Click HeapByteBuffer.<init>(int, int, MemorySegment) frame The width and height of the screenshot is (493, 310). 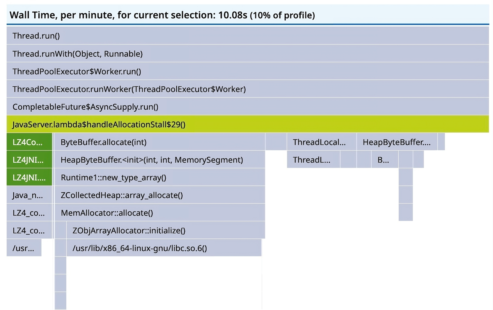pyautogui.click(x=159, y=160)
